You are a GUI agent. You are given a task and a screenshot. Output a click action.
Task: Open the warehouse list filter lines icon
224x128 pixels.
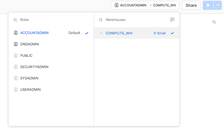172,20
